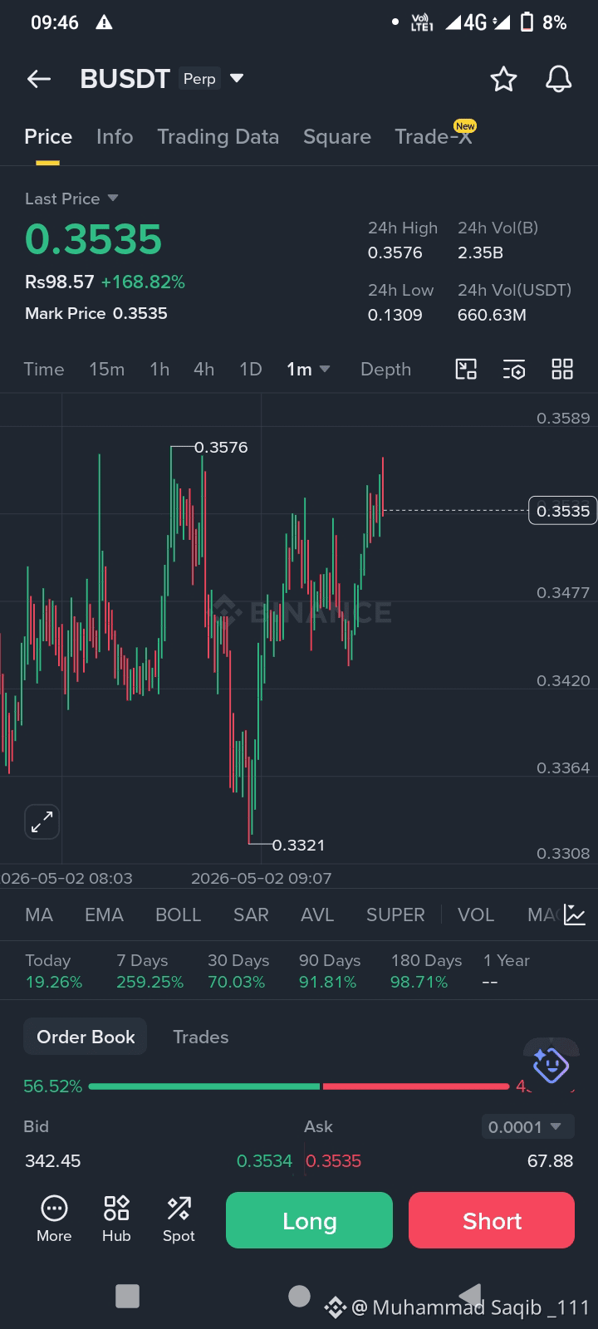
Task: Open the 1m interval dropdown
Action: click(308, 369)
